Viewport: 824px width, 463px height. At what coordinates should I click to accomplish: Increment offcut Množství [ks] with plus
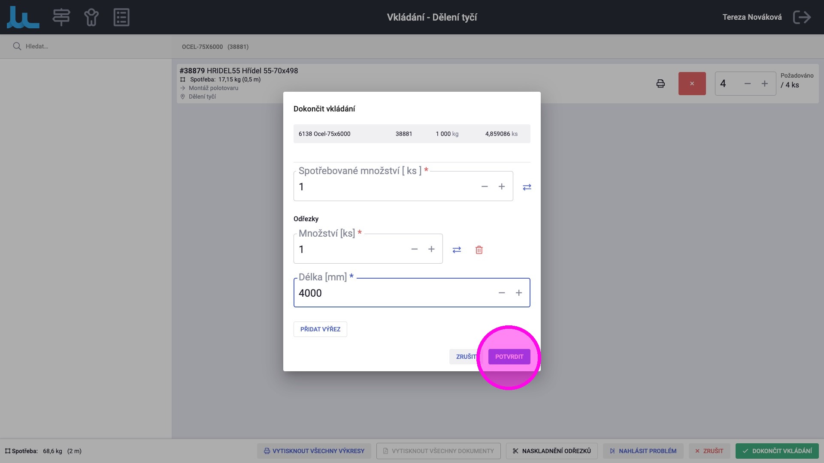(431, 249)
